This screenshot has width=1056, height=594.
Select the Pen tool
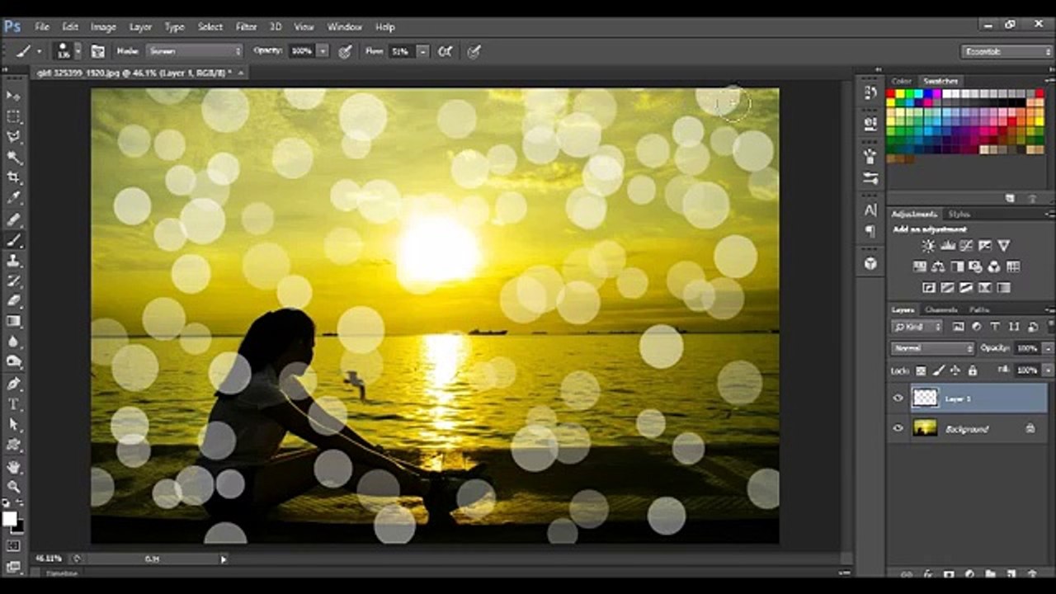point(14,384)
